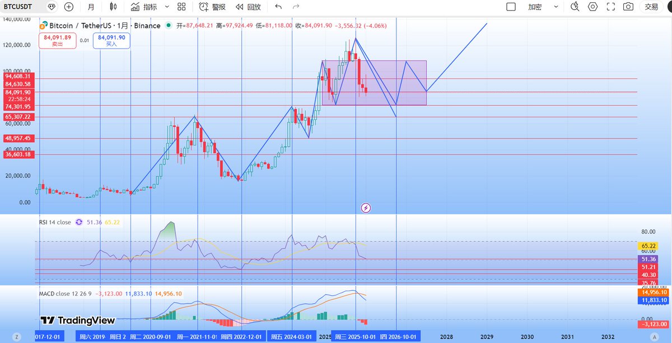The height and width of the screenshot is (343, 672).
Task: Click the 94,608.31 price label
Action: point(19,76)
